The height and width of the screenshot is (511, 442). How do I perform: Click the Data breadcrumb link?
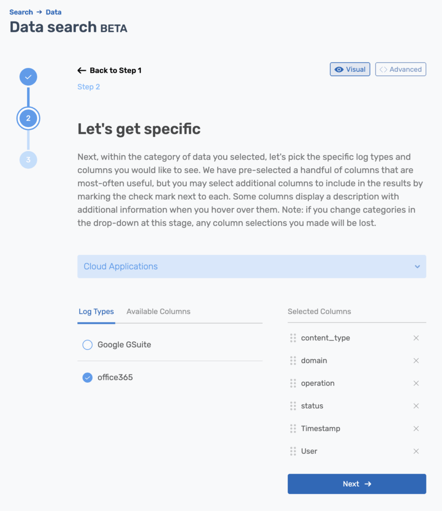pyautogui.click(x=53, y=12)
